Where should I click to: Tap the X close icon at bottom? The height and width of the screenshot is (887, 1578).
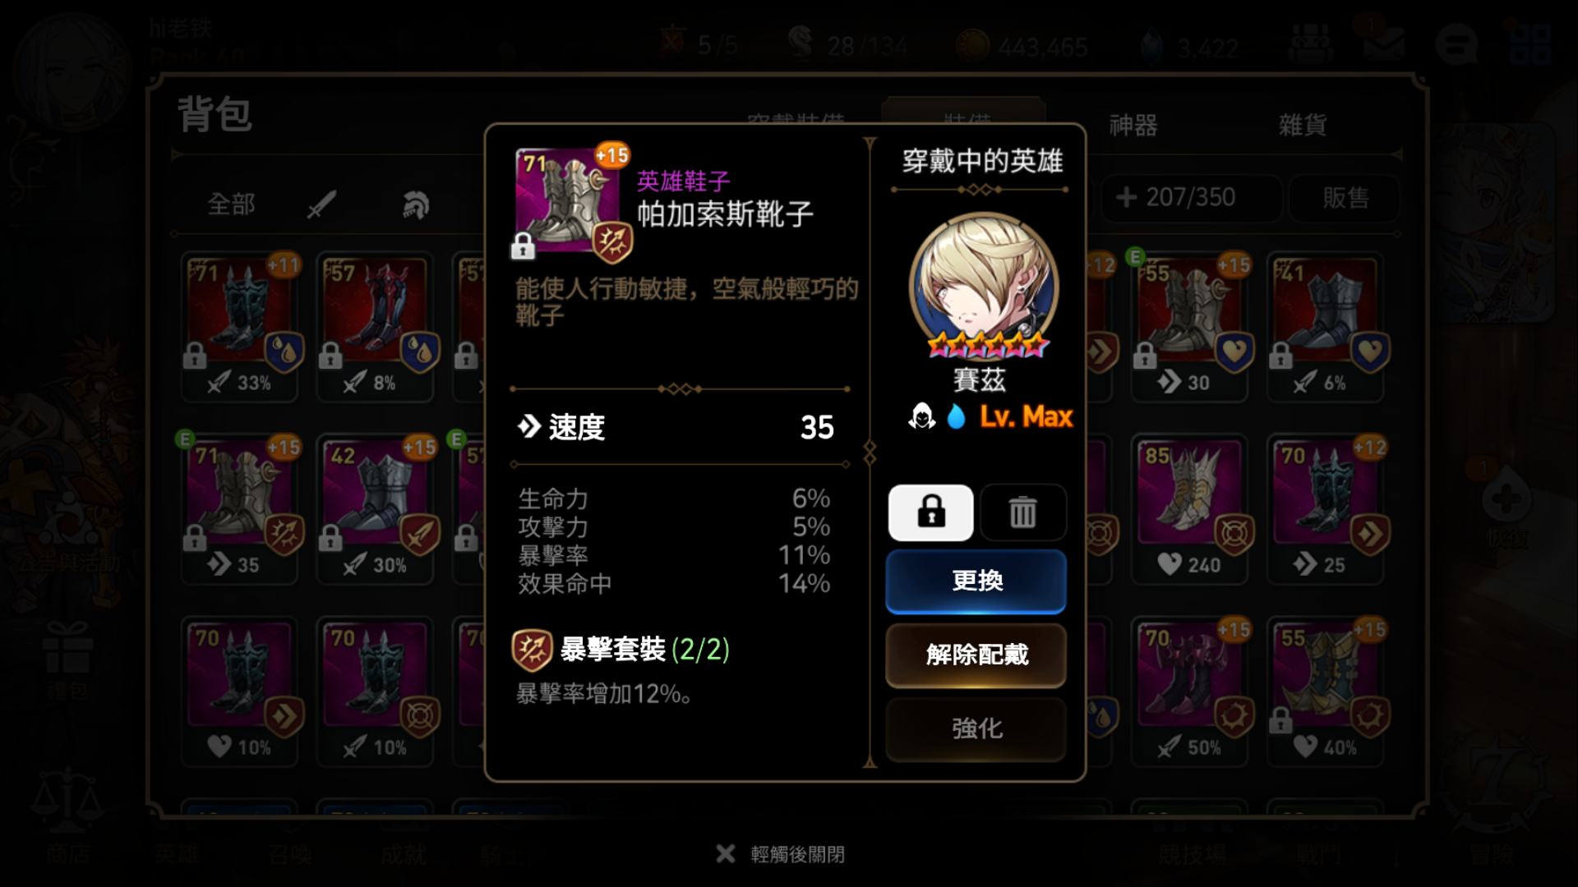coord(725,854)
